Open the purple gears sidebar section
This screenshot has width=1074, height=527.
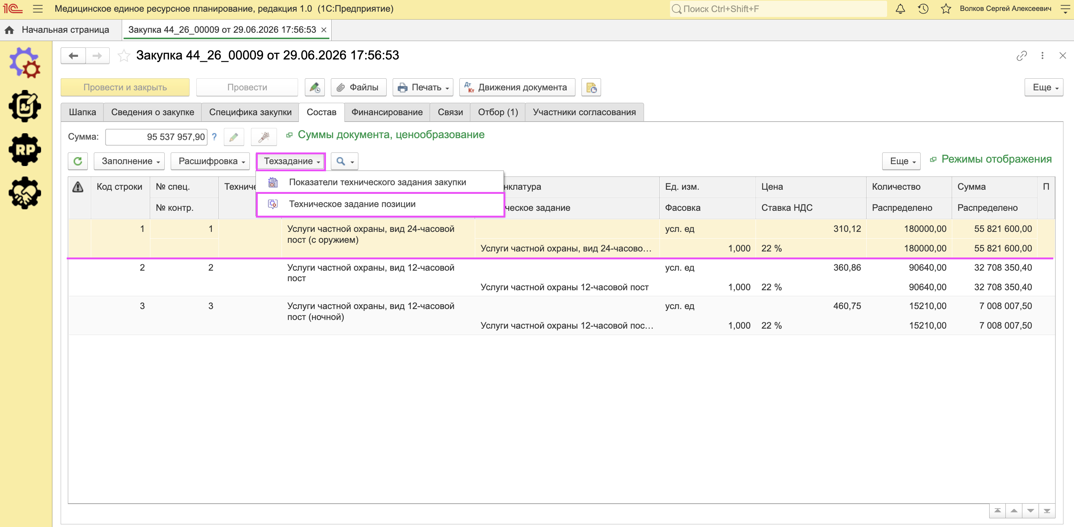25,63
